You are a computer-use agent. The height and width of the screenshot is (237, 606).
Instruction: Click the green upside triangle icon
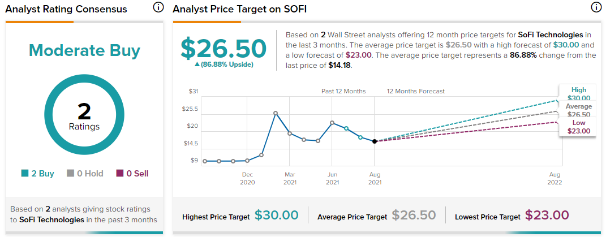(197, 65)
